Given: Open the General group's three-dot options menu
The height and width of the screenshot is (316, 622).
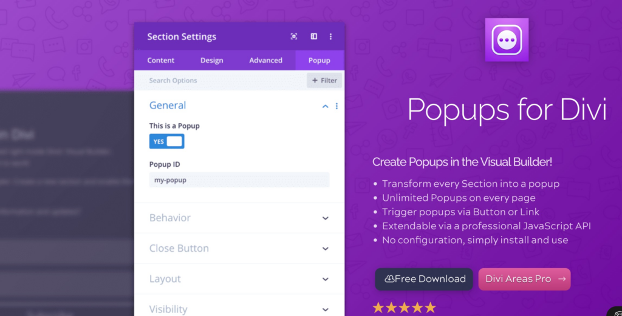Looking at the screenshot, I should [337, 106].
